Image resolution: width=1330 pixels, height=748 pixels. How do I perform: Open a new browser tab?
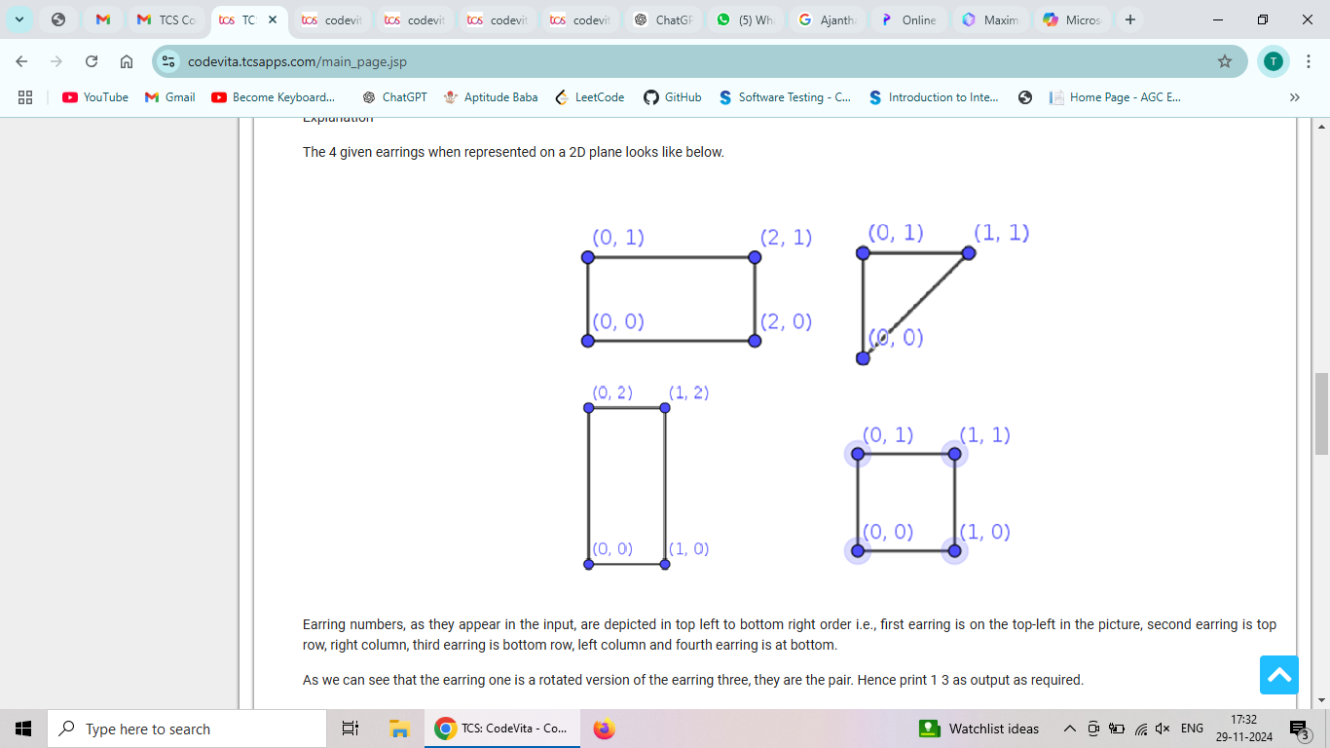pyautogui.click(x=1130, y=19)
